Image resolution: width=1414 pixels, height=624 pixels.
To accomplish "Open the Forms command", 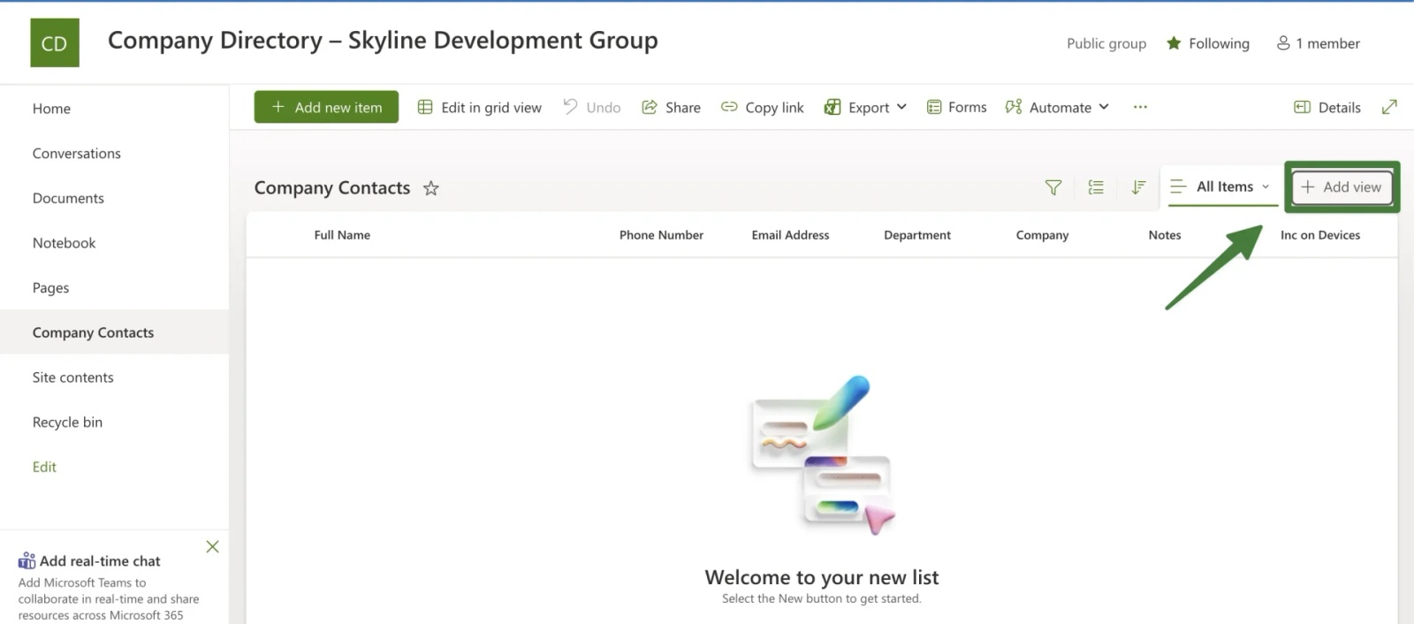I will tap(956, 107).
